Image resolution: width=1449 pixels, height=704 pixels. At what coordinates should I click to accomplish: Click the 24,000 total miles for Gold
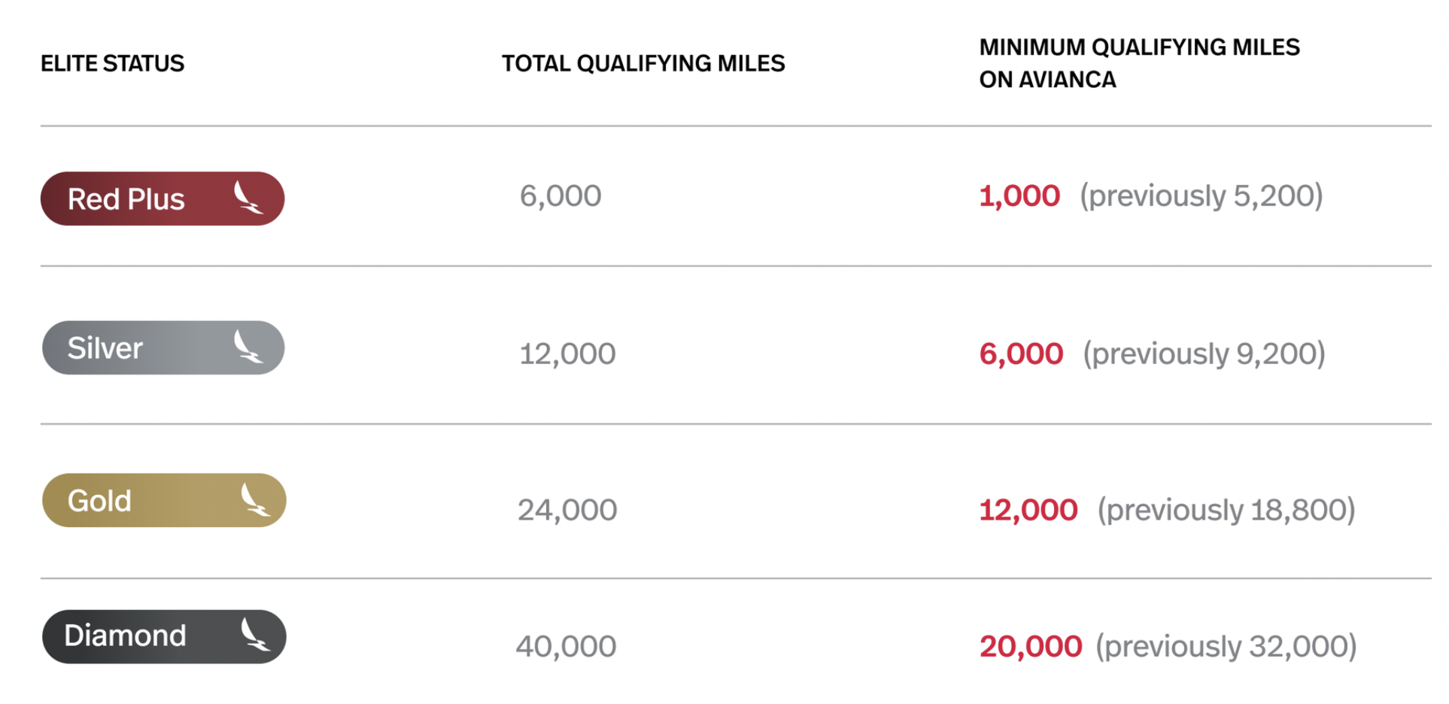[567, 510]
